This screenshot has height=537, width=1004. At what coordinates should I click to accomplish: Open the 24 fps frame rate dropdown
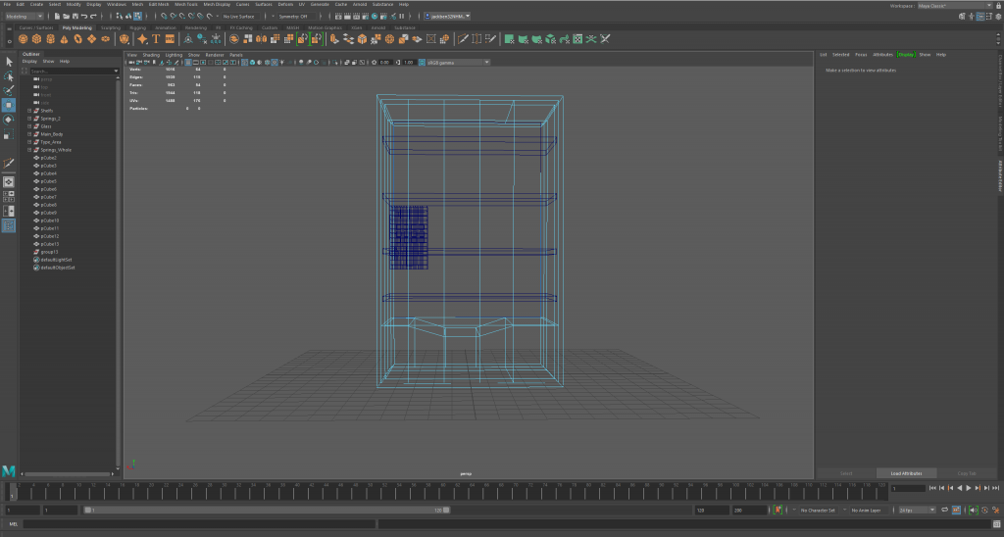[x=918, y=510]
